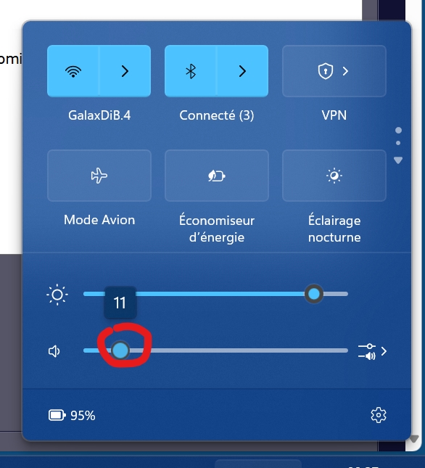Viewport: 425px width, 468px height.
Task: Click the brightness slider handle
Action: pos(314,294)
